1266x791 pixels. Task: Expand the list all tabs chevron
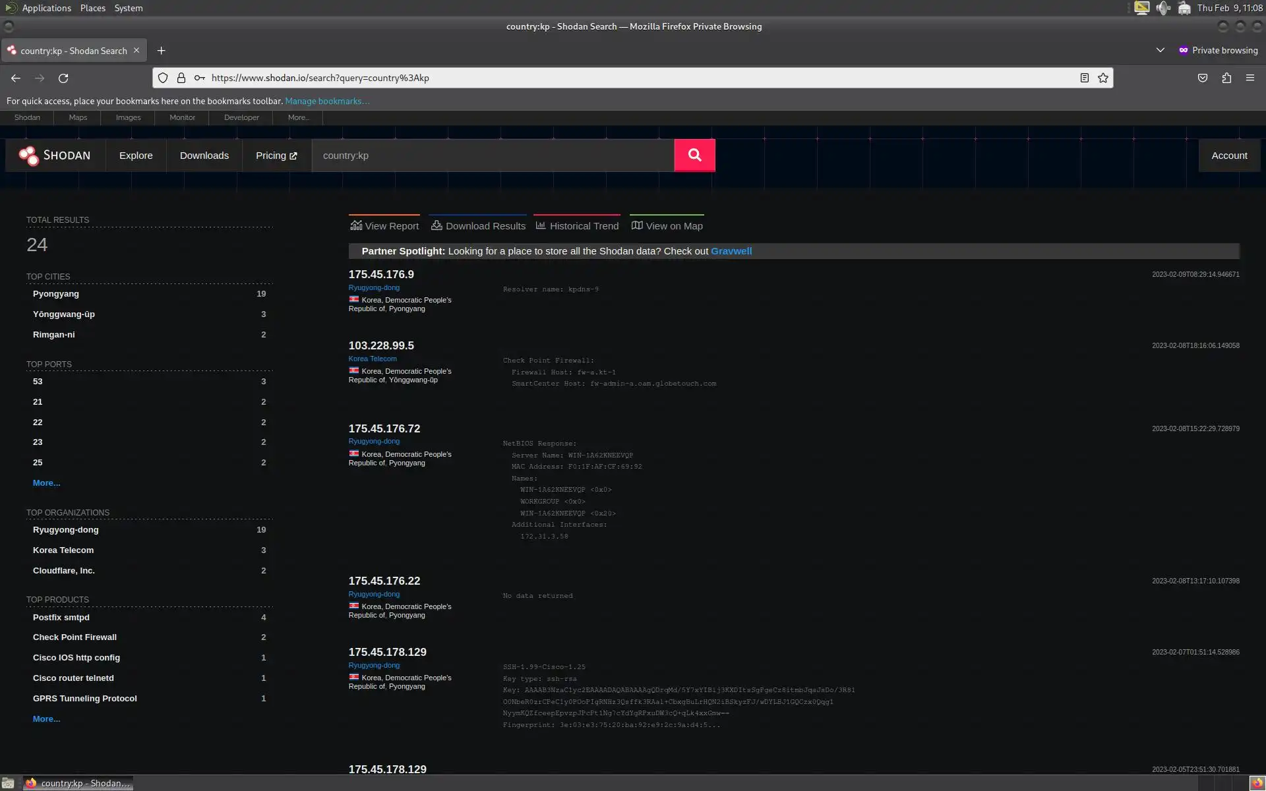point(1160,51)
